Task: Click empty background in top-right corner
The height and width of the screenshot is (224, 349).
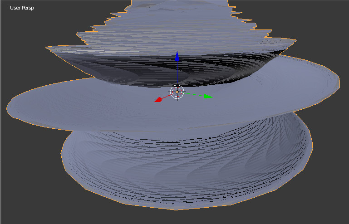Action: click(327, 18)
